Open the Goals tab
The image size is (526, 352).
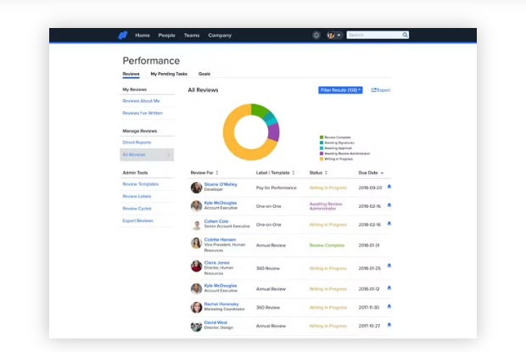204,74
